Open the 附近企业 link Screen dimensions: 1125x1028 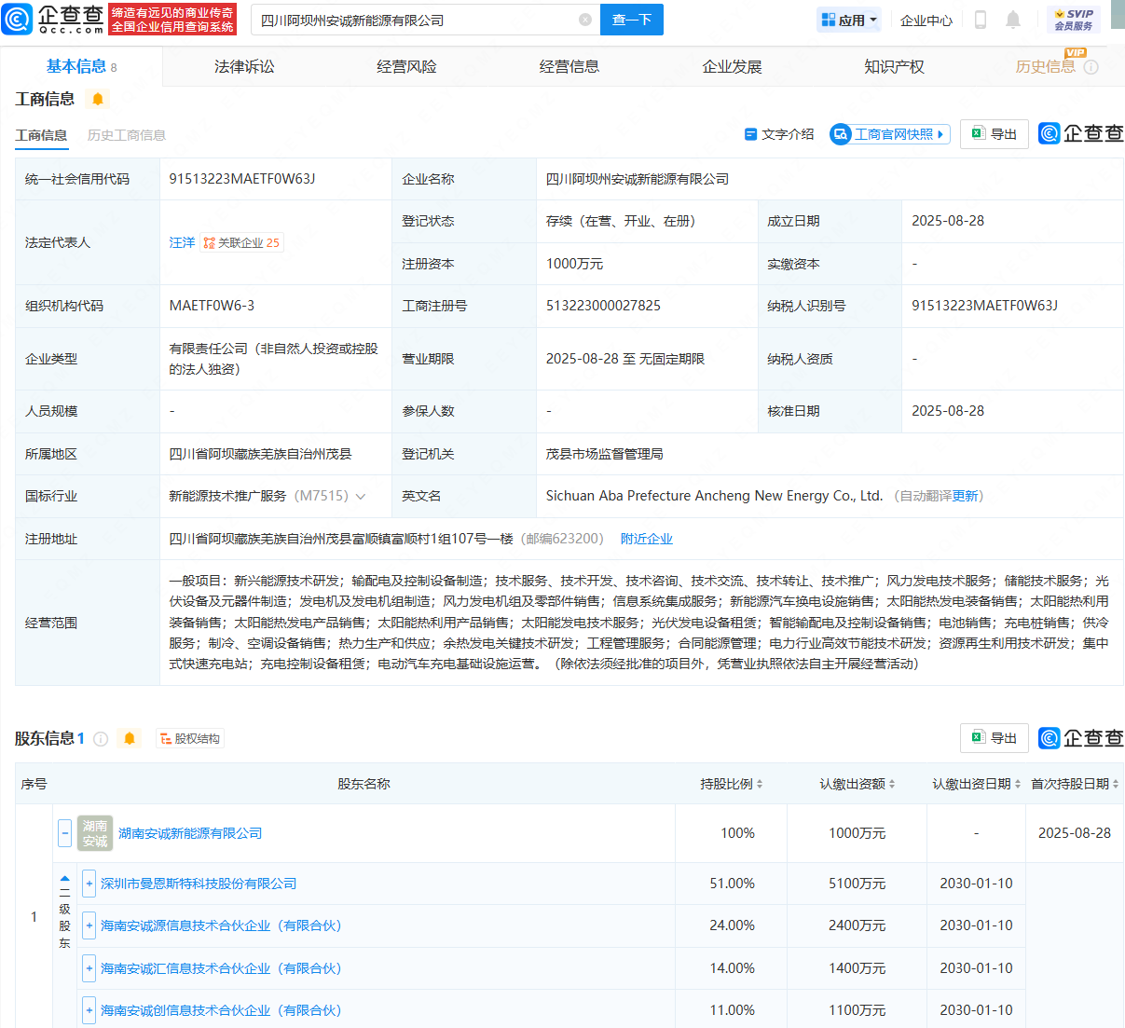(646, 539)
